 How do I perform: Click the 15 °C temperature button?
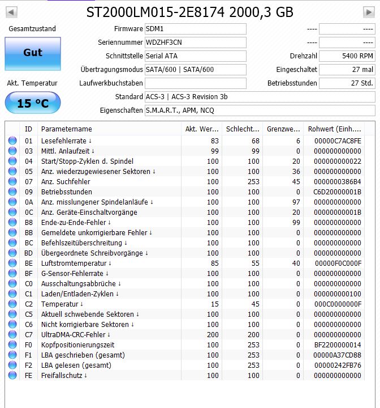coord(33,103)
